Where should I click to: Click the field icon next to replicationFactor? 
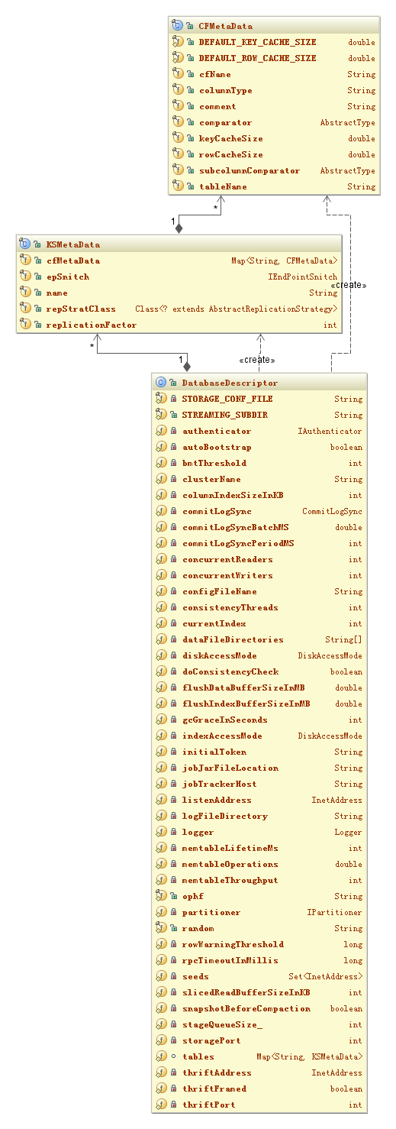[24, 325]
